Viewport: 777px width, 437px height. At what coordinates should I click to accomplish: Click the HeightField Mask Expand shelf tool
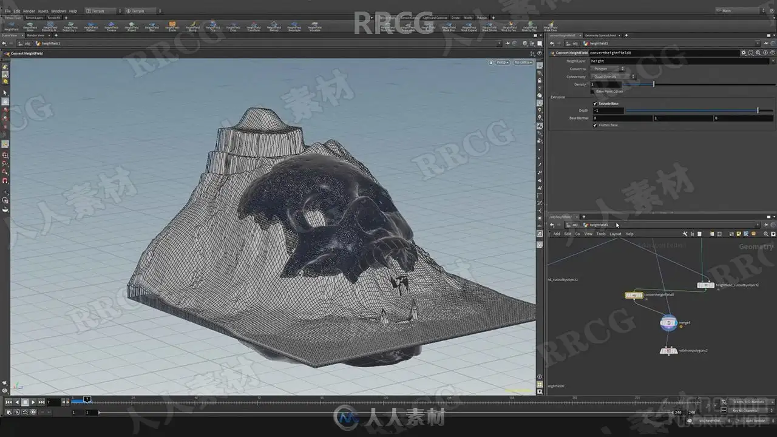[x=469, y=27]
